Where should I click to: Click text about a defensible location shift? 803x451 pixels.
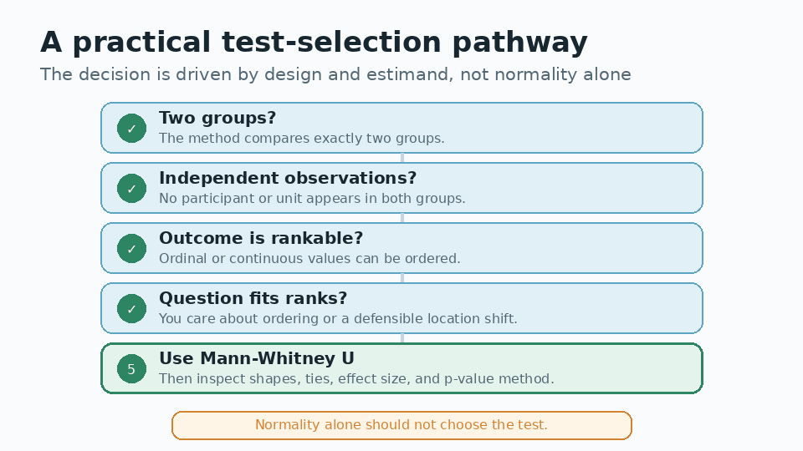(338, 318)
